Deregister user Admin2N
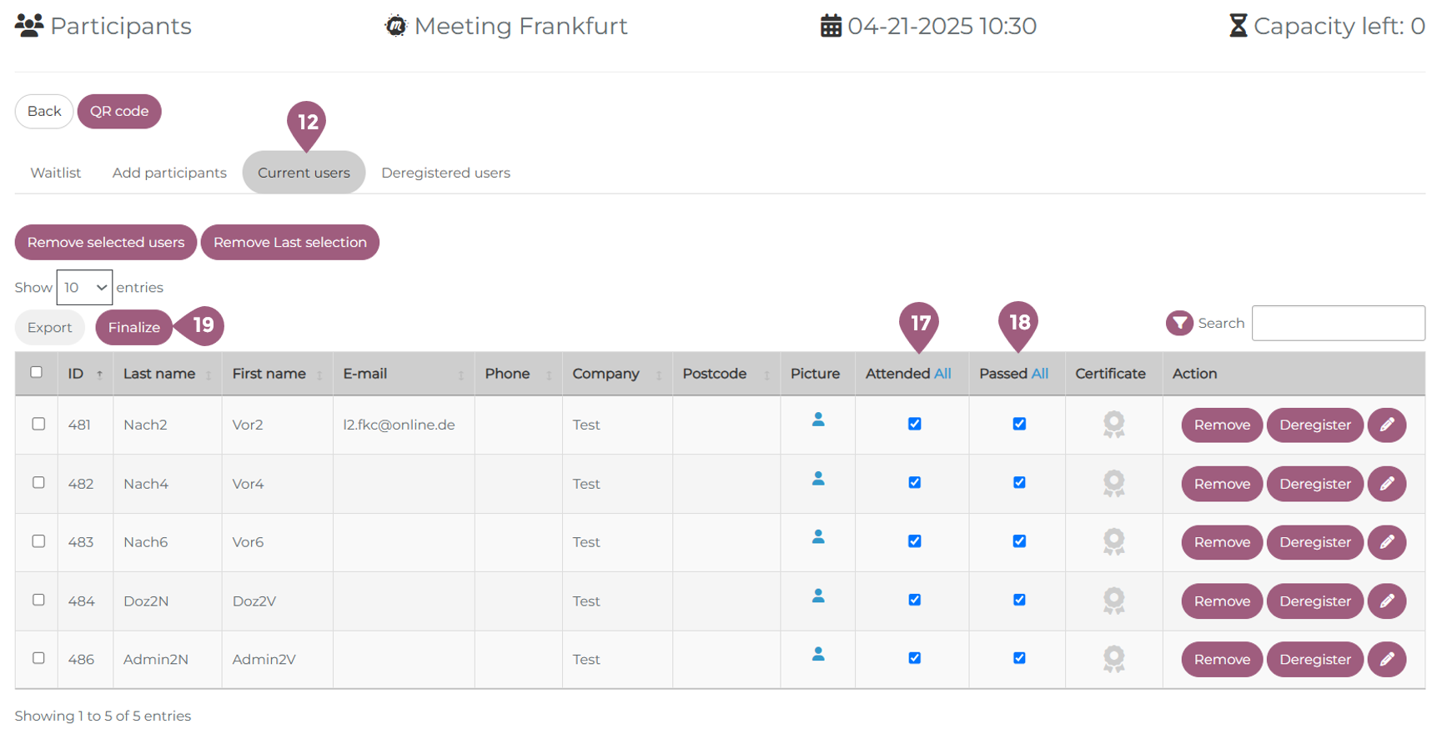 point(1314,659)
